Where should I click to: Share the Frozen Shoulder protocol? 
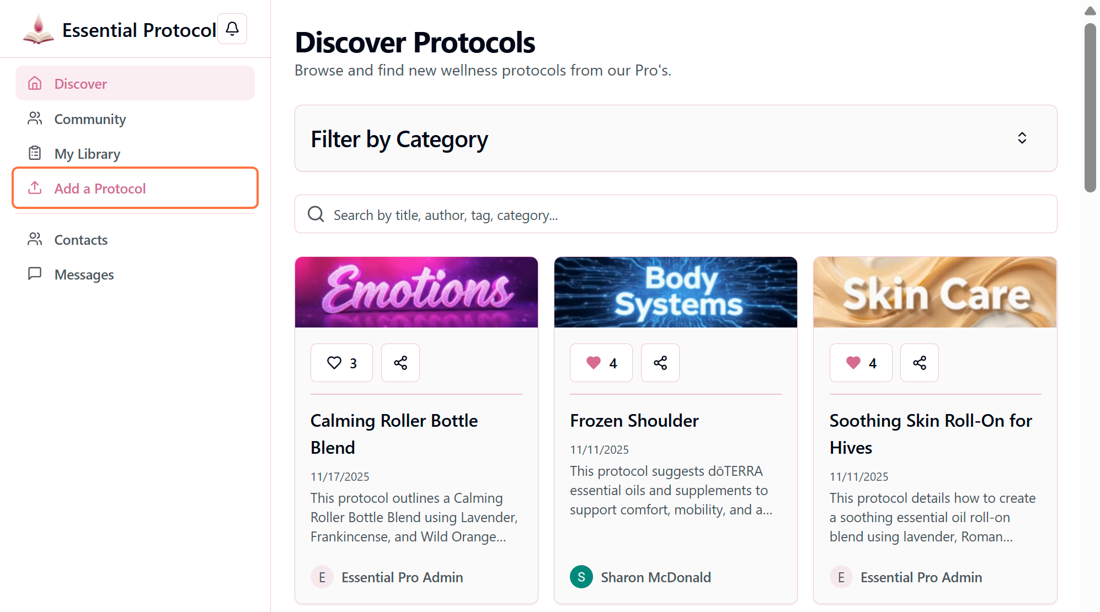click(x=660, y=363)
